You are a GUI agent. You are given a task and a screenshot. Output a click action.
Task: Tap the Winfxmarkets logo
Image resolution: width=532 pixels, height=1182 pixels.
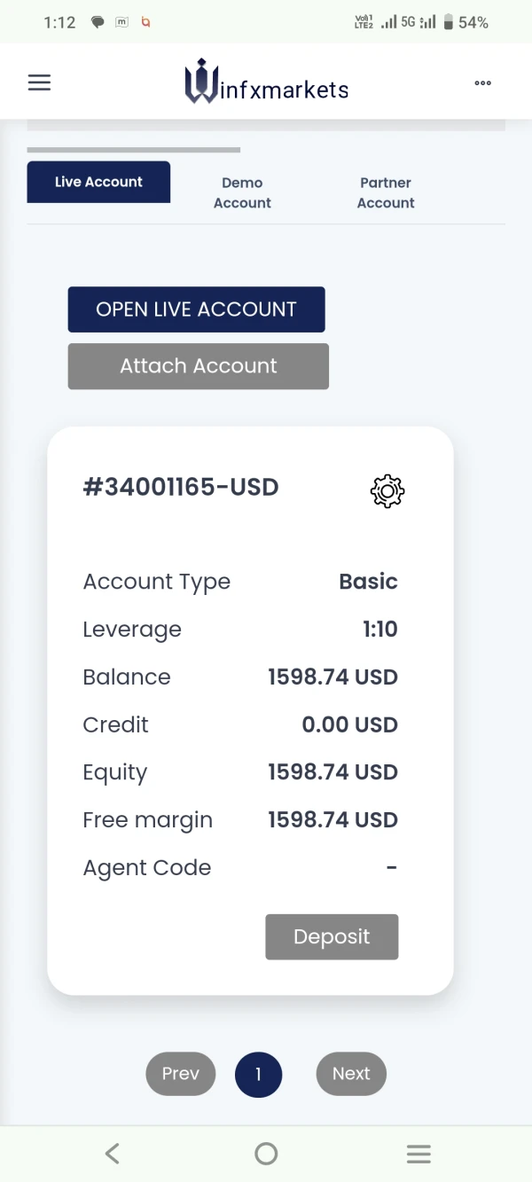click(266, 83)
